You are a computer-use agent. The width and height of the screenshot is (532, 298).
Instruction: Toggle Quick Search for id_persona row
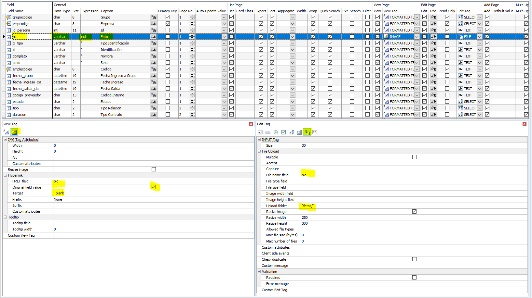point(330,30)
